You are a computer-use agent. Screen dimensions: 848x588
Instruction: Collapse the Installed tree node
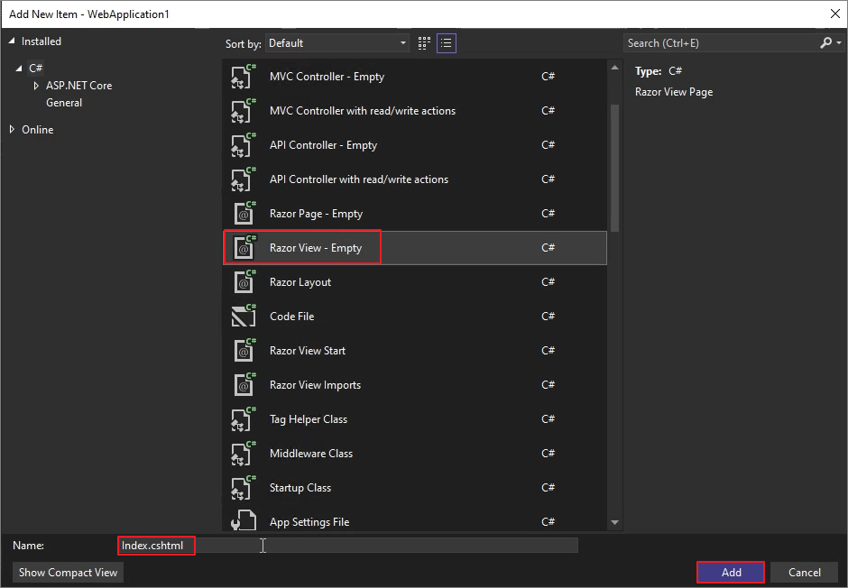[12, 41]
